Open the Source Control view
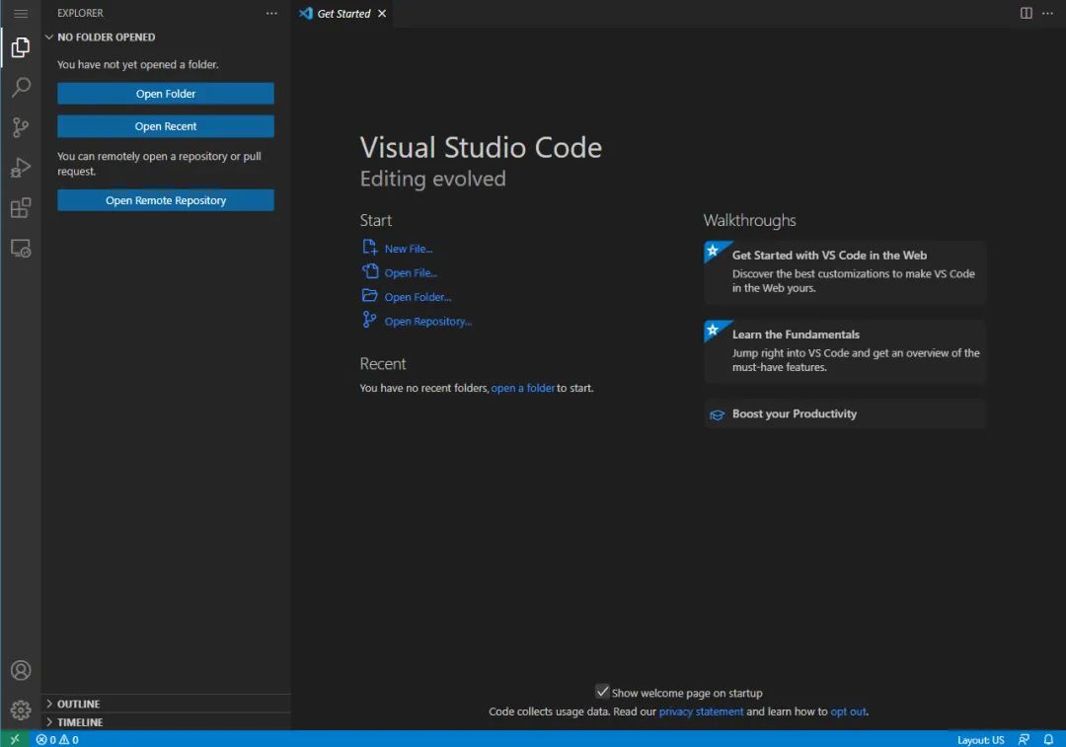This screenshot has height=747, width=1066. point(21,128)
